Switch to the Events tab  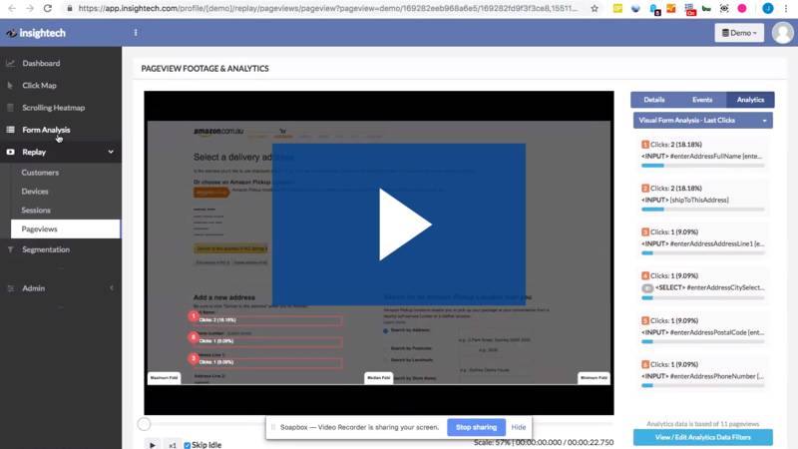pyautogui.click(x=702, y=100)
